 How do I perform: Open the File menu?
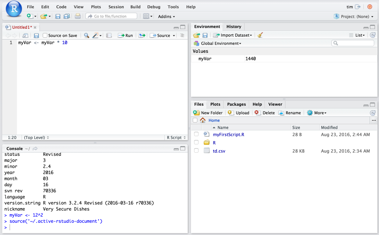[x=30, y=7]
